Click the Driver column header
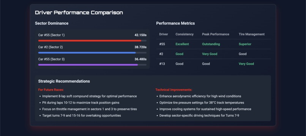306x136 pixels. [x=164, y=34]
